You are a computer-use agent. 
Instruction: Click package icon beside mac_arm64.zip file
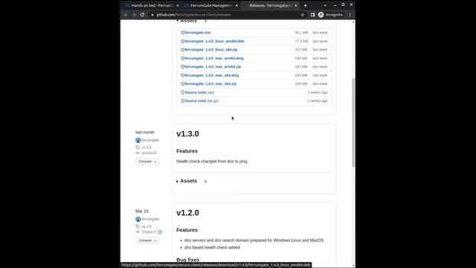click(x=182, y=66)
